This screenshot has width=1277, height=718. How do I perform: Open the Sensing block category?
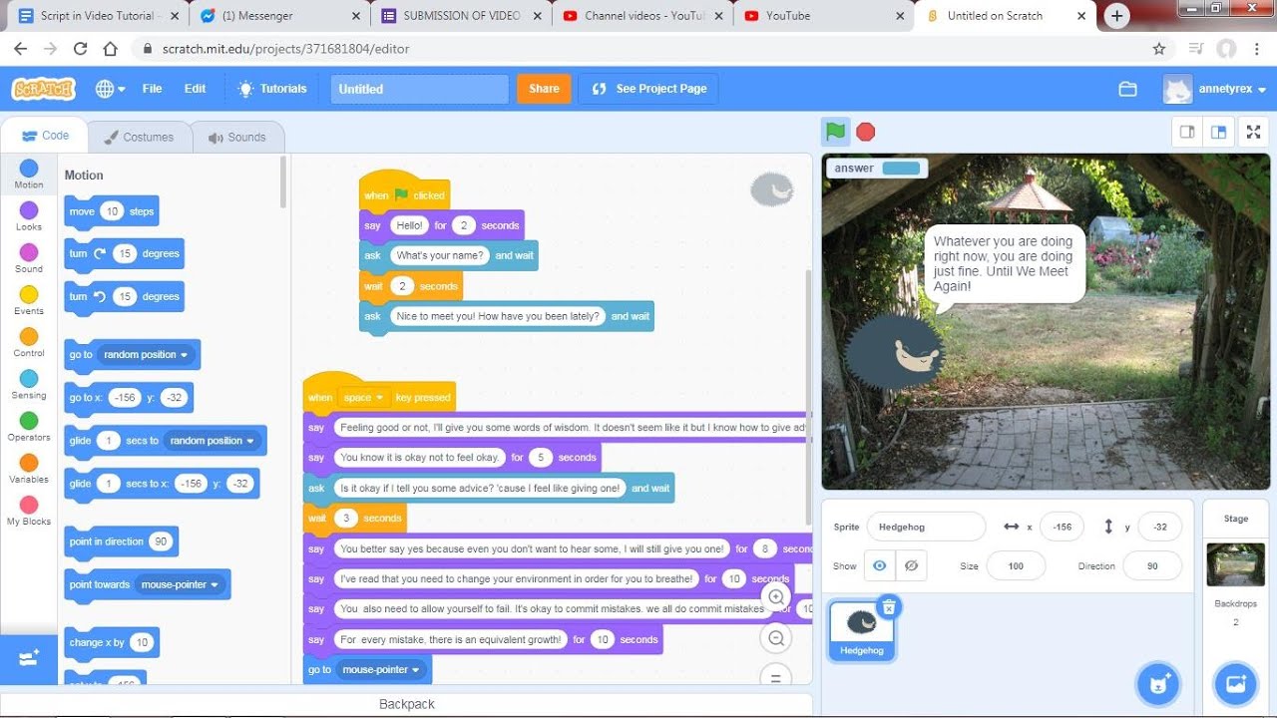(29, 385)
